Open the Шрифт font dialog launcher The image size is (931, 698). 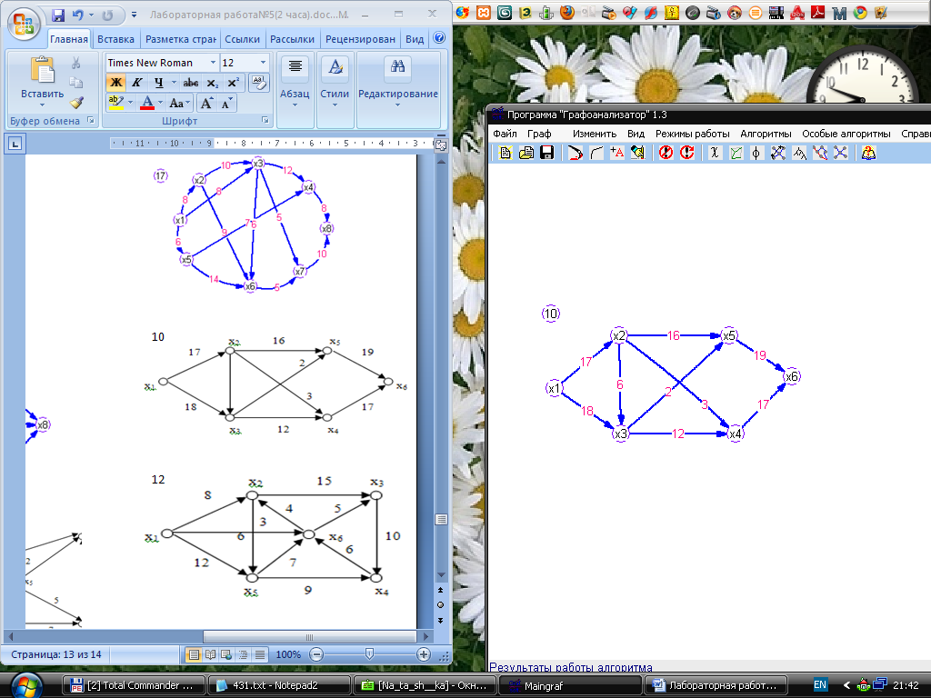click(x=265, y=121)
